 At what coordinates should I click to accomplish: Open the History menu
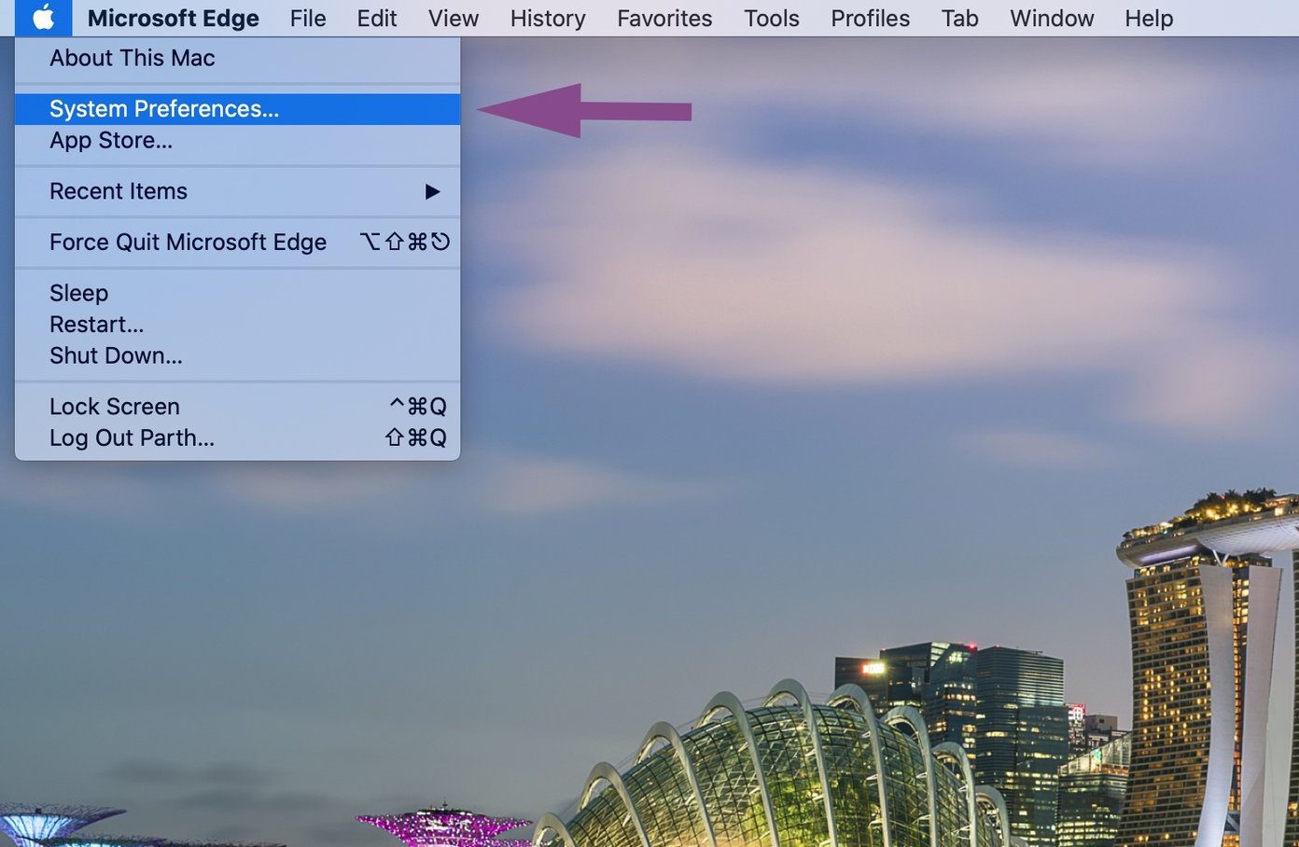548,18
